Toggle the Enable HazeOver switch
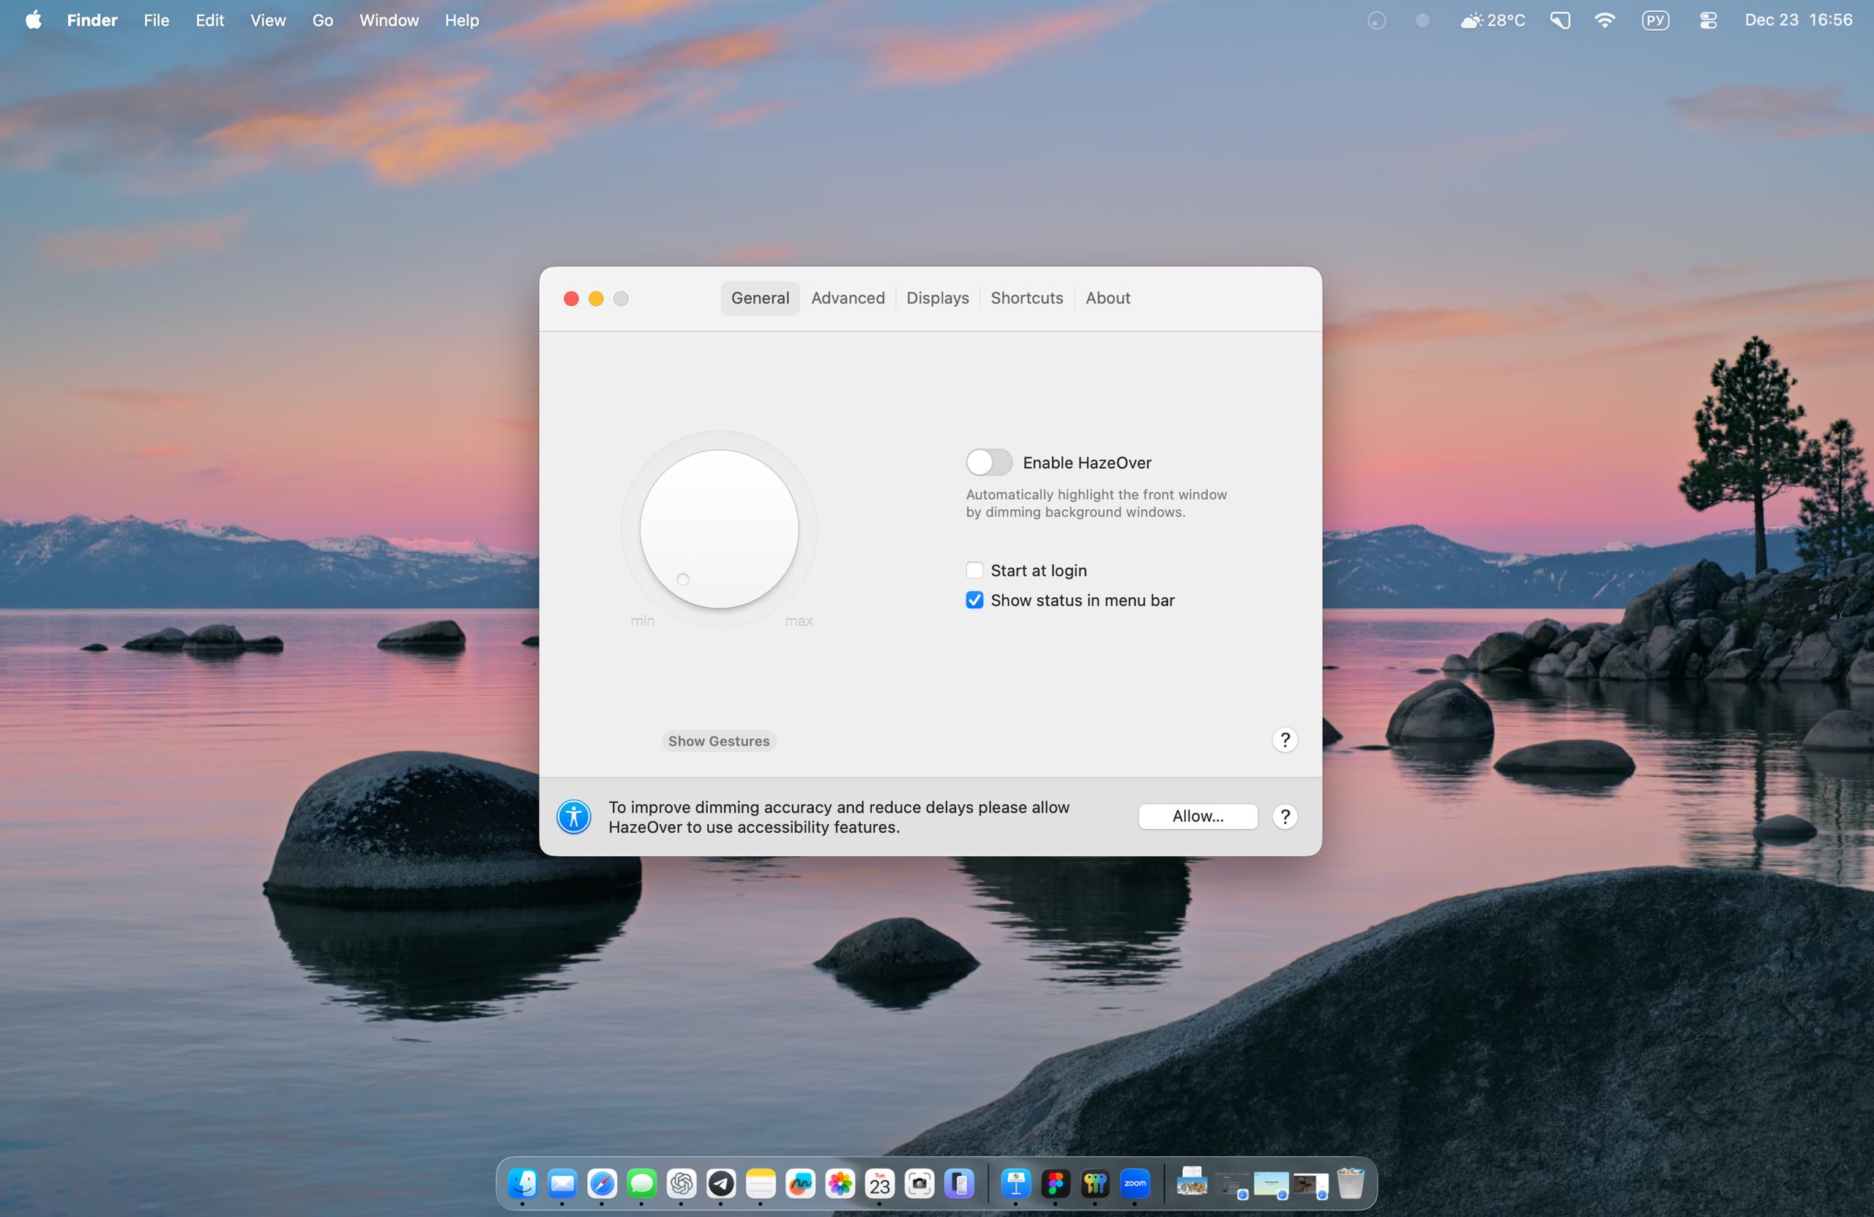The height and width of the screenshot is (1217, 1874). click(989, 462)
